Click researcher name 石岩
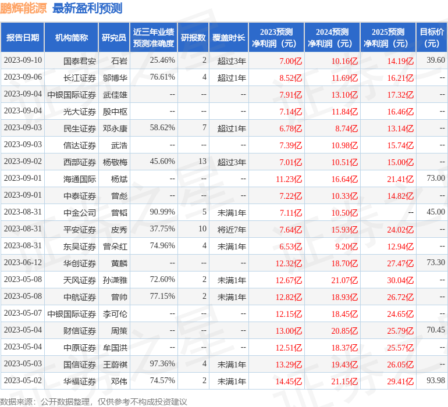 pyautogui.click(x=119, y=61)
